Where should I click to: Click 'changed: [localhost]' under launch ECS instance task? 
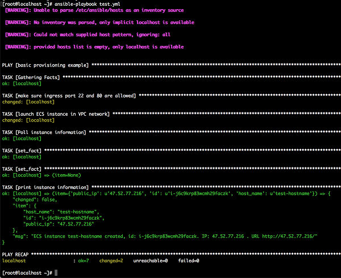(x=28, y=120)
